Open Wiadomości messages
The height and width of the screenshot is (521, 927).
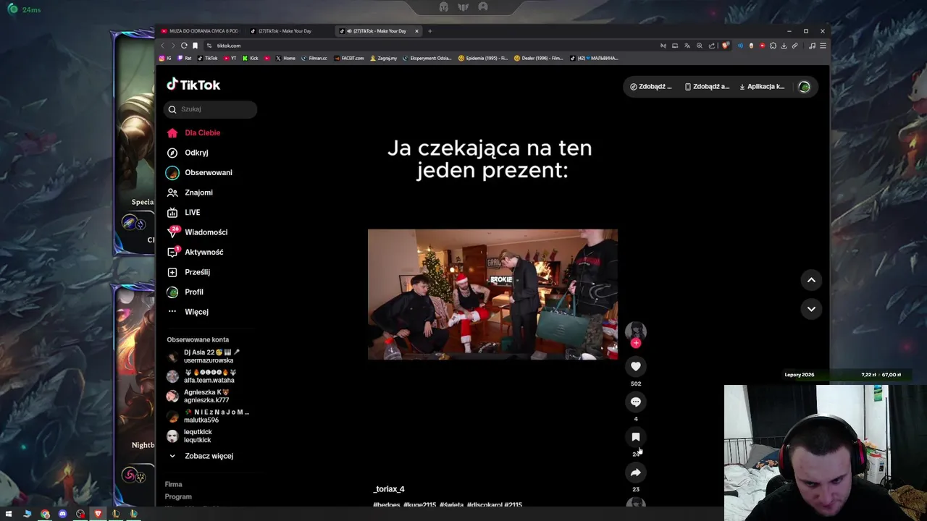(197, 232)
